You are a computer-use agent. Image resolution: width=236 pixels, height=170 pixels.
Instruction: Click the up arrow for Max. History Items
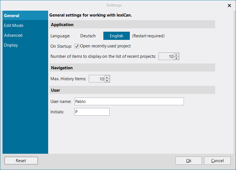click(x=107, y=77)
